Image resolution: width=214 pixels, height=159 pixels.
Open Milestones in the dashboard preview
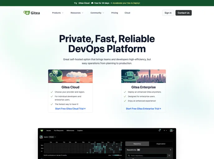70,130
